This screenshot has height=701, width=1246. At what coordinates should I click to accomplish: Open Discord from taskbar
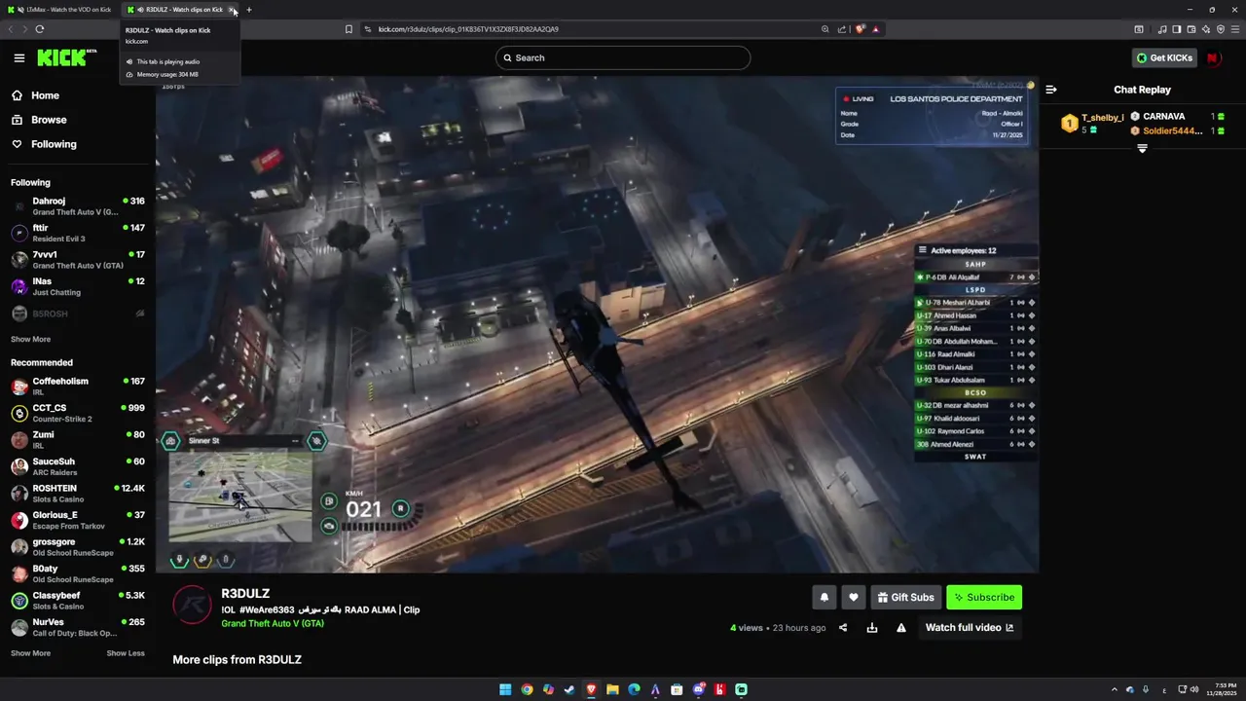[x=698, y=690]
